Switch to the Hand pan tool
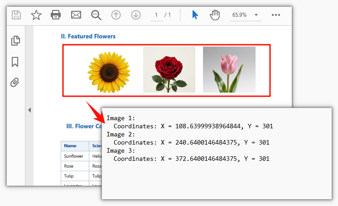338x206 pixels. 215,15
